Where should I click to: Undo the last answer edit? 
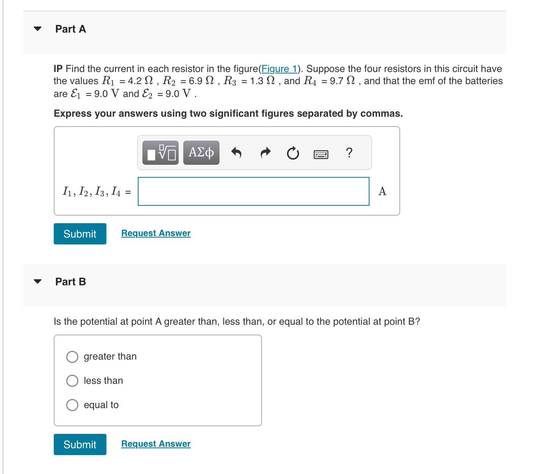point(237,153)
